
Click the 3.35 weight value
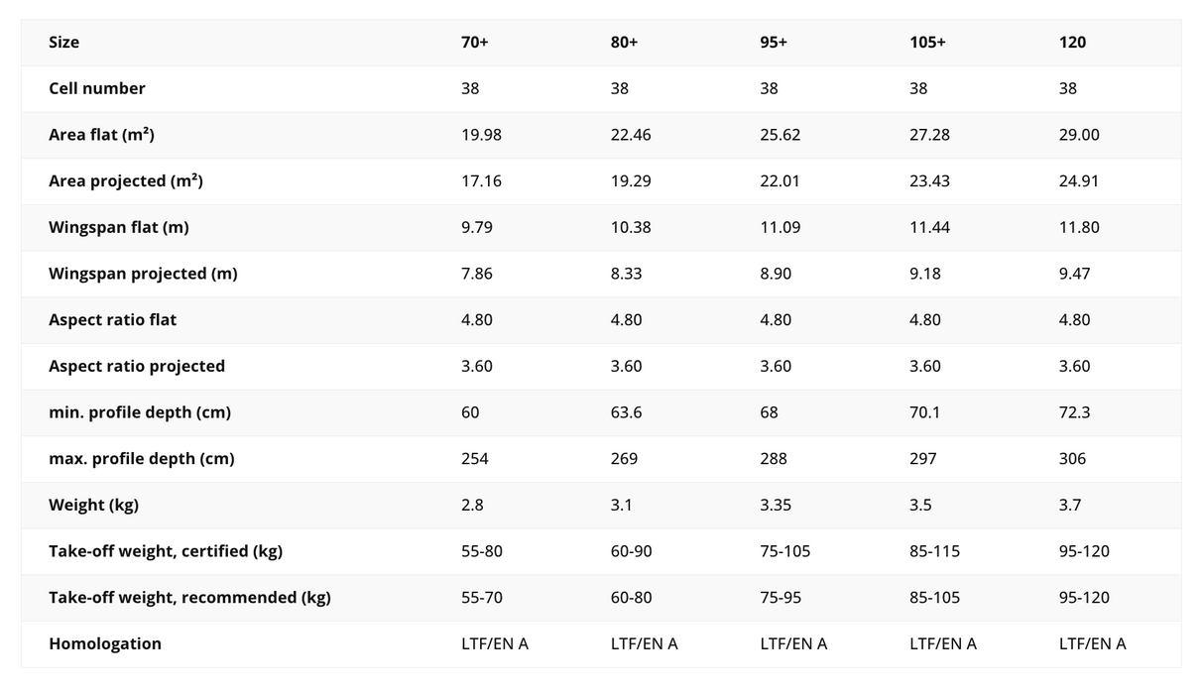click(x=777, y=505)
